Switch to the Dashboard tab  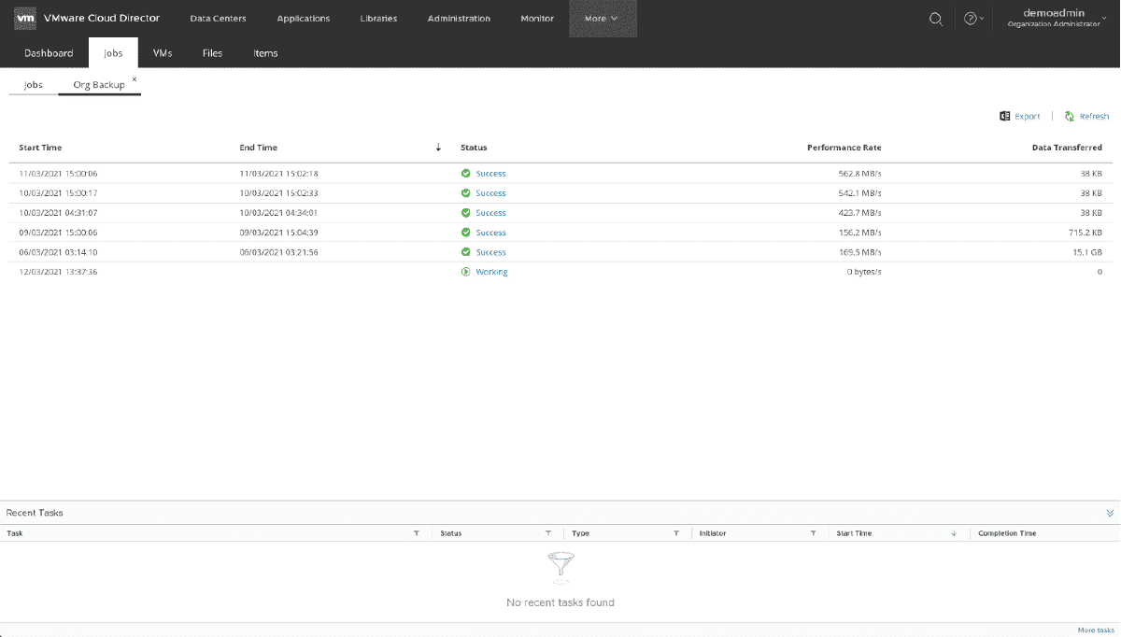[x=49, y=52]
